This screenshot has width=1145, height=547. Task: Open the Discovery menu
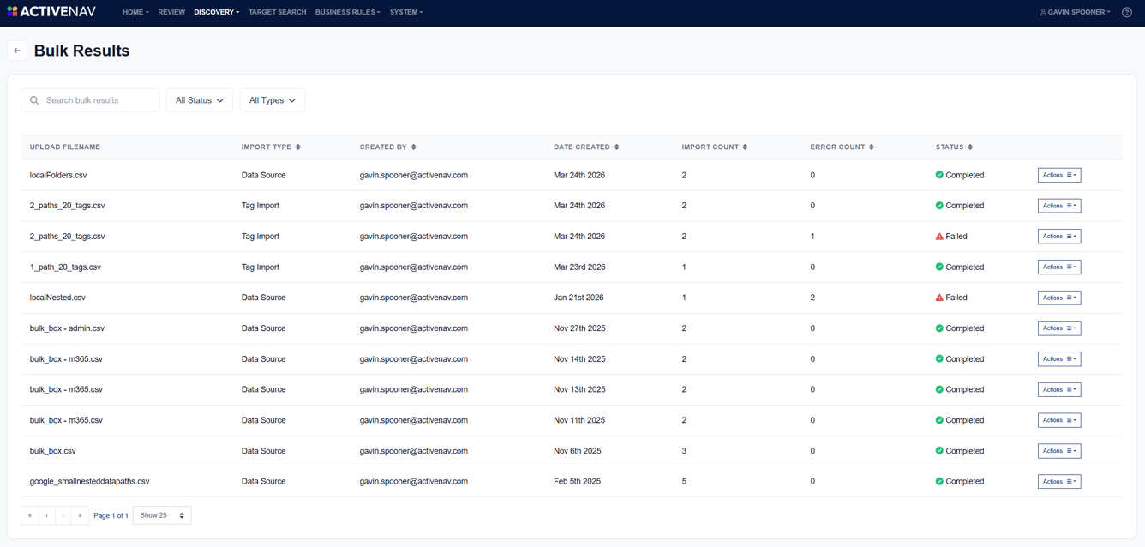pos(216,12)
